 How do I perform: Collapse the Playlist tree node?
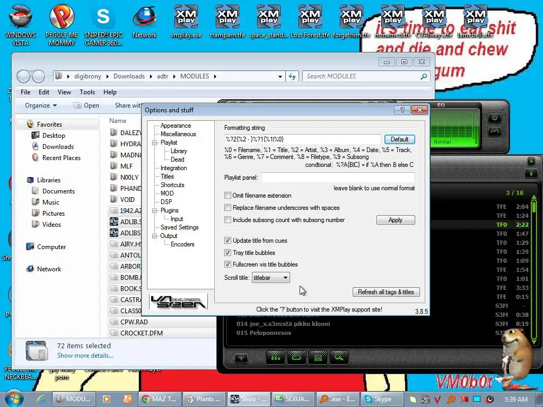pos(154,143)
